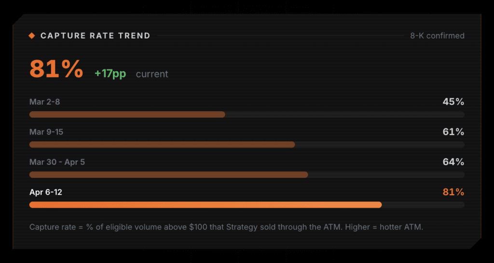Image resolution: width=494 pixels, height=263 pixels.
Task: Click the Mar 9-15 progress bar fill
Action: click(162, 145)
